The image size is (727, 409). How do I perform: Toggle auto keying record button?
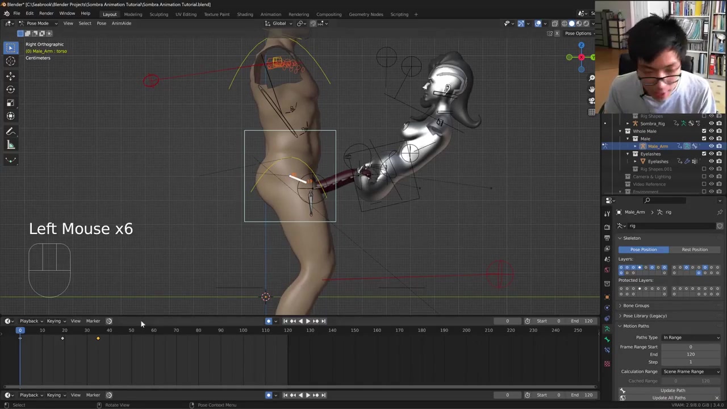pyautogui.click(x=269, y=321)
